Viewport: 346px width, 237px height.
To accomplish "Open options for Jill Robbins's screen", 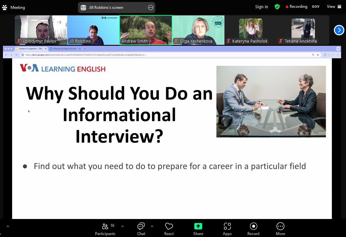I will (x=151, y=8).
